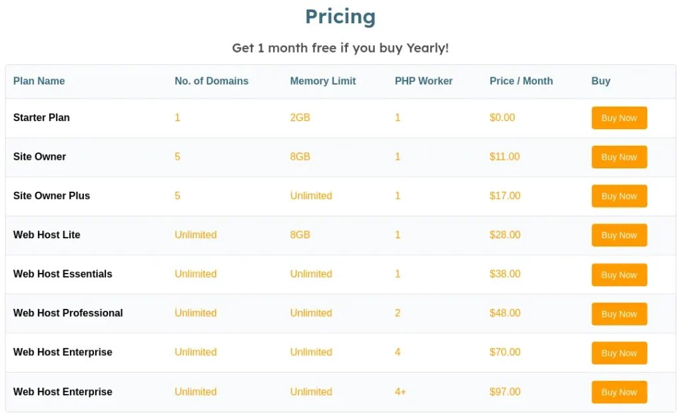
Task: Click Buy Now for Web Host Lite
Action: [619, 235]
